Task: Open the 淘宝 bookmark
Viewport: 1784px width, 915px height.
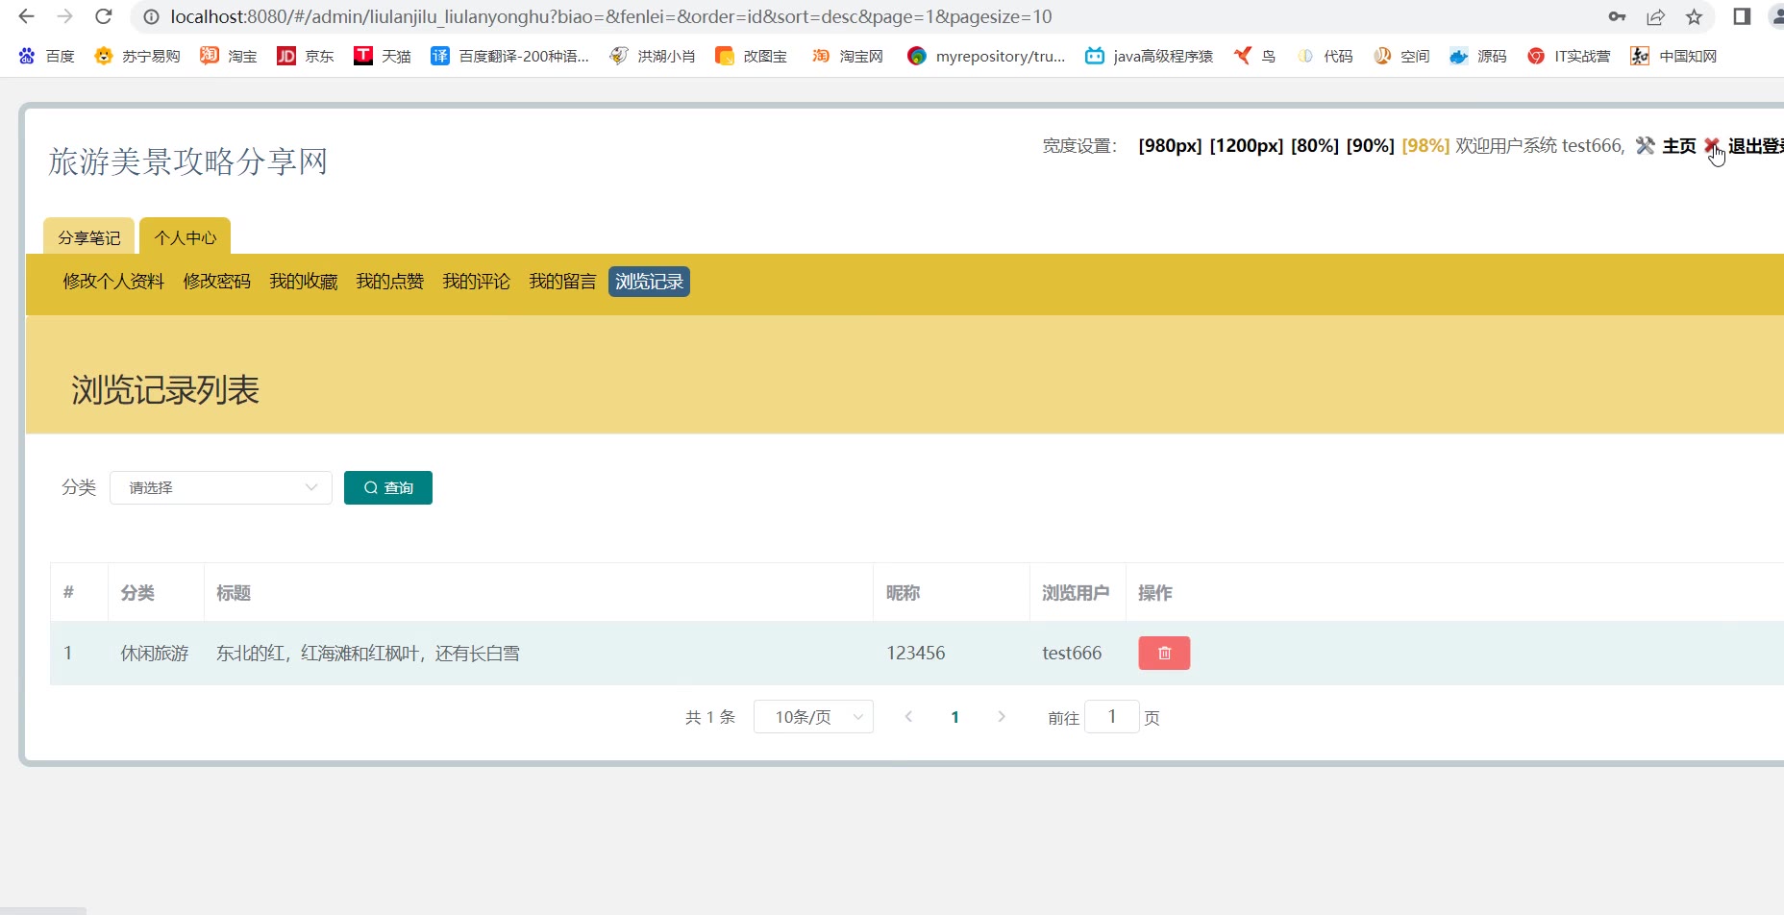Action: pos(229,56)
